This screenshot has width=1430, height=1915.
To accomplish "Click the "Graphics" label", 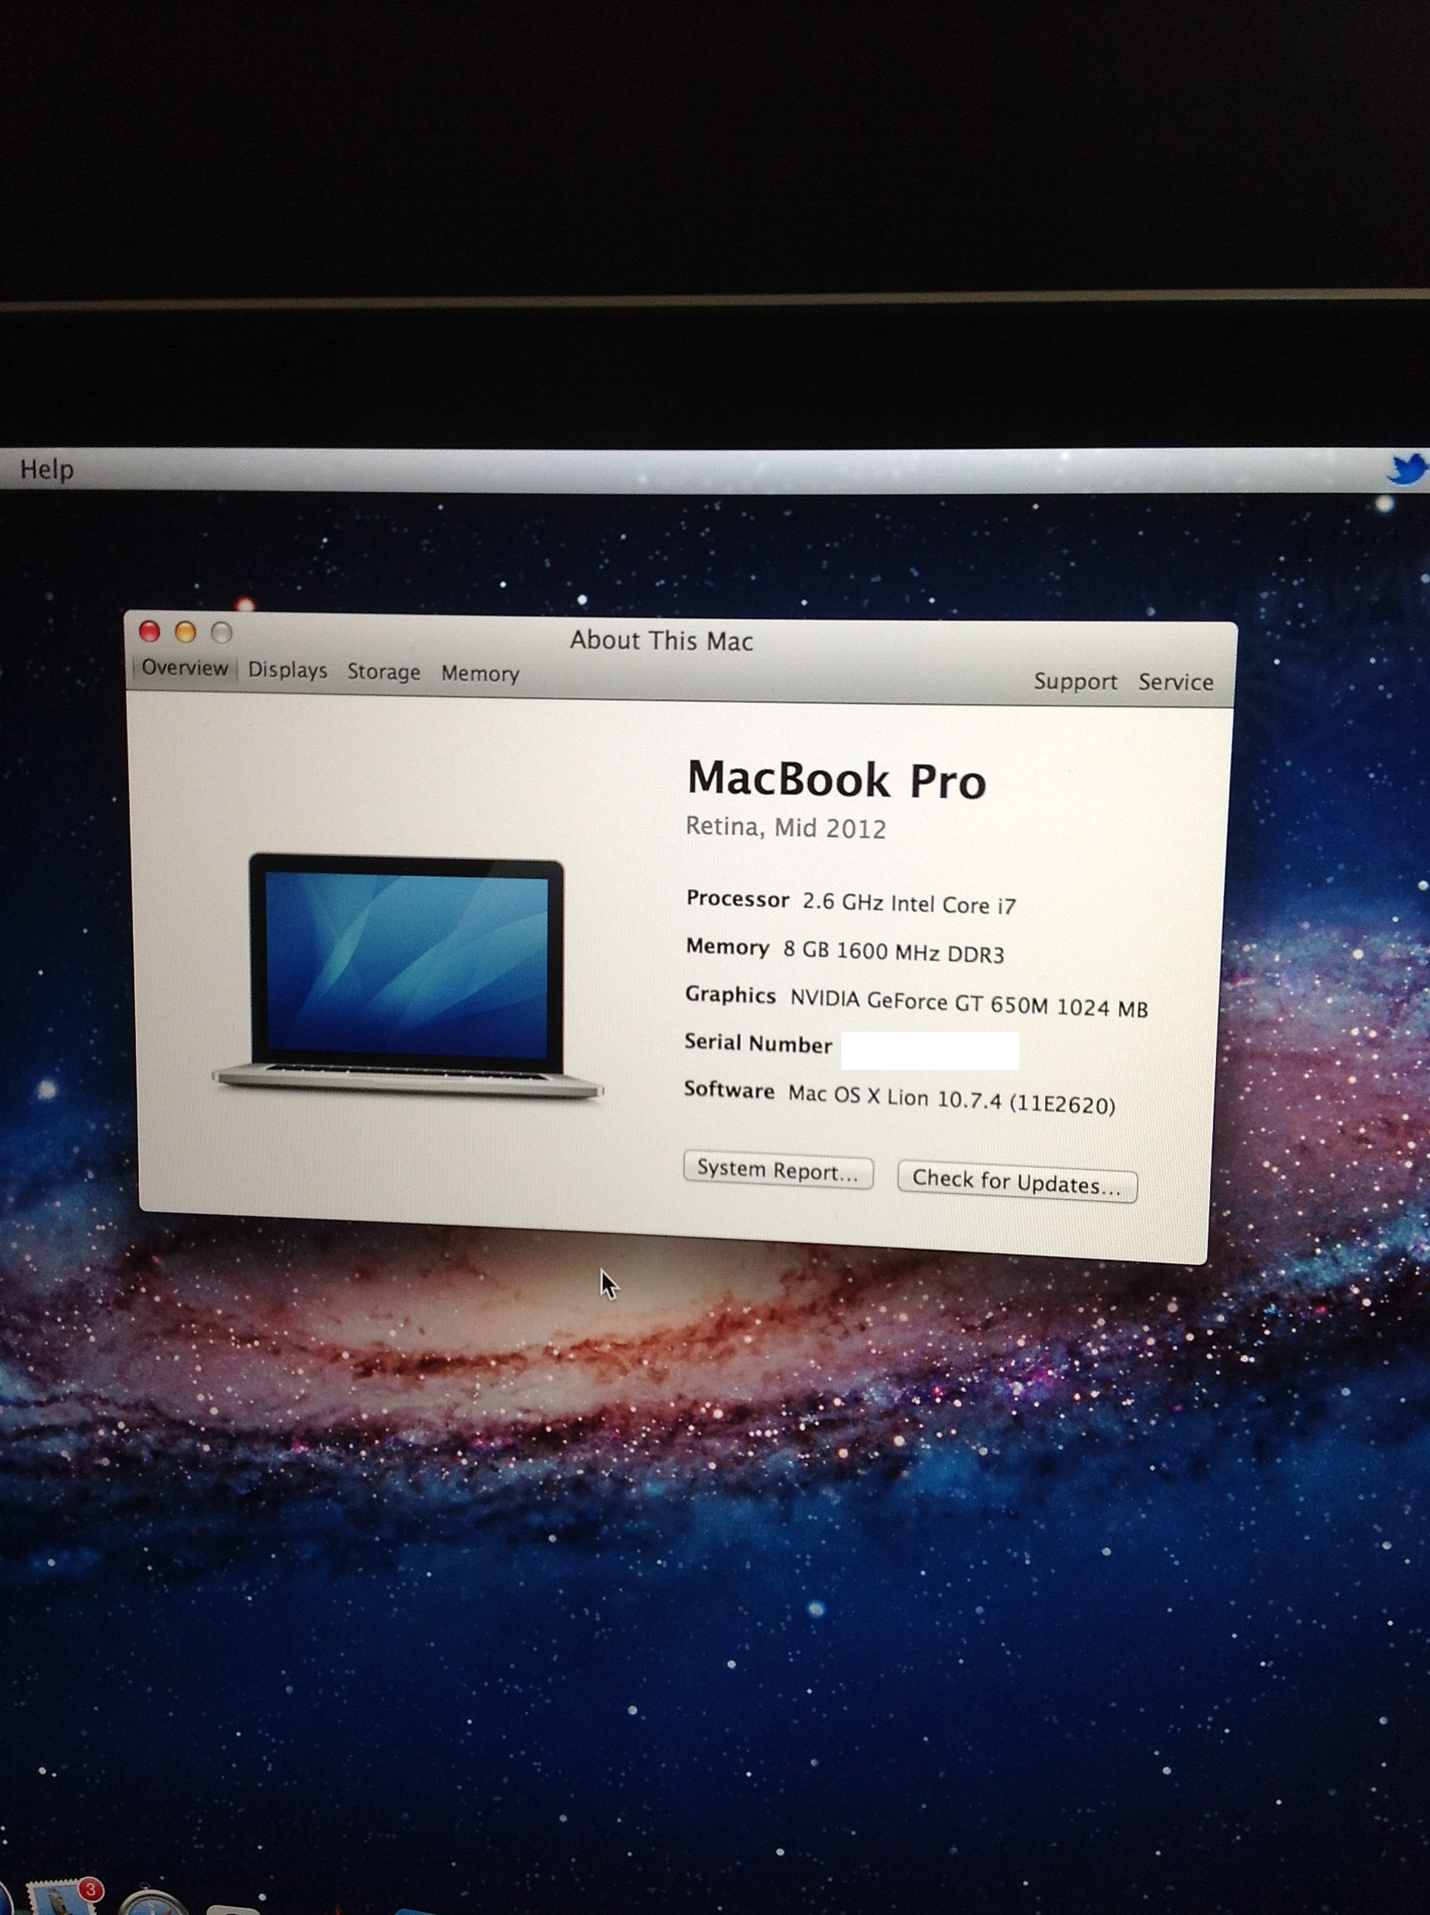I will (x=730, y=996).
